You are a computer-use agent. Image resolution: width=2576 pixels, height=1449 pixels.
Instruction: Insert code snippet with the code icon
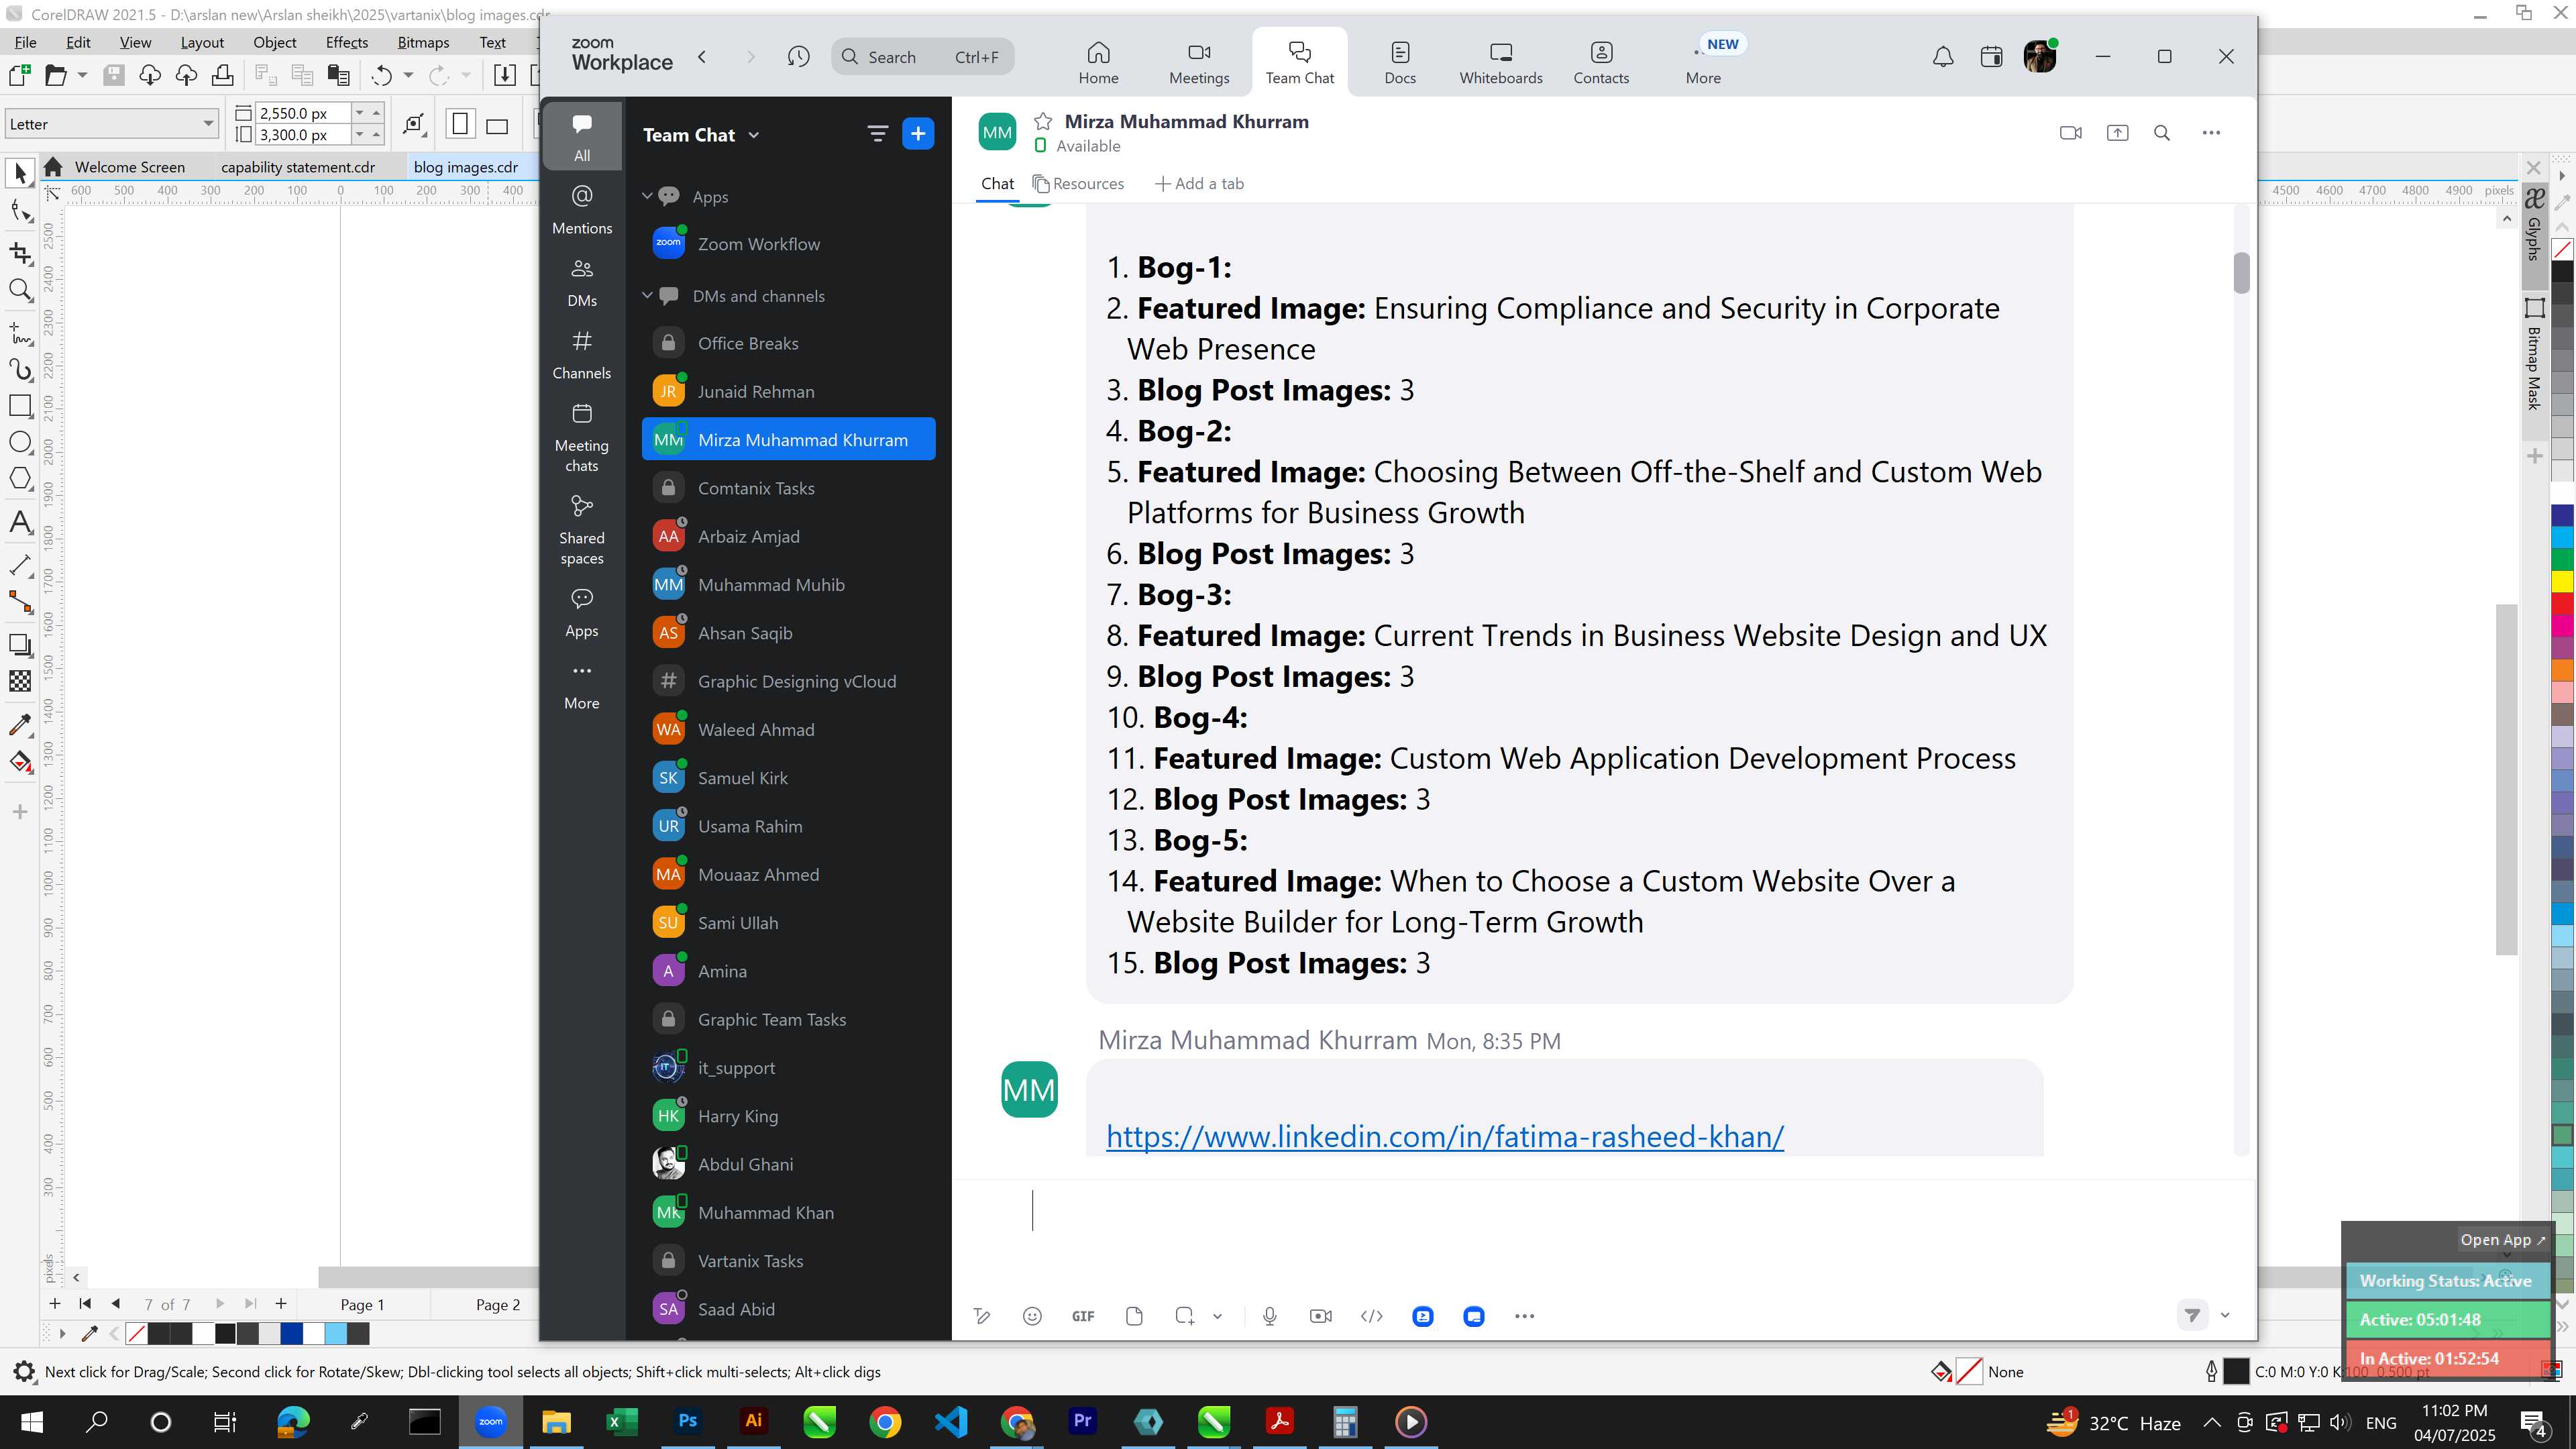pos(1372,1316)
